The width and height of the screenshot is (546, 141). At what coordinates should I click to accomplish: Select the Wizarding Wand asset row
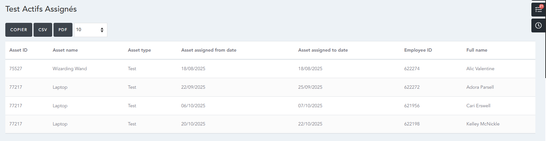[x=69, y=69]
